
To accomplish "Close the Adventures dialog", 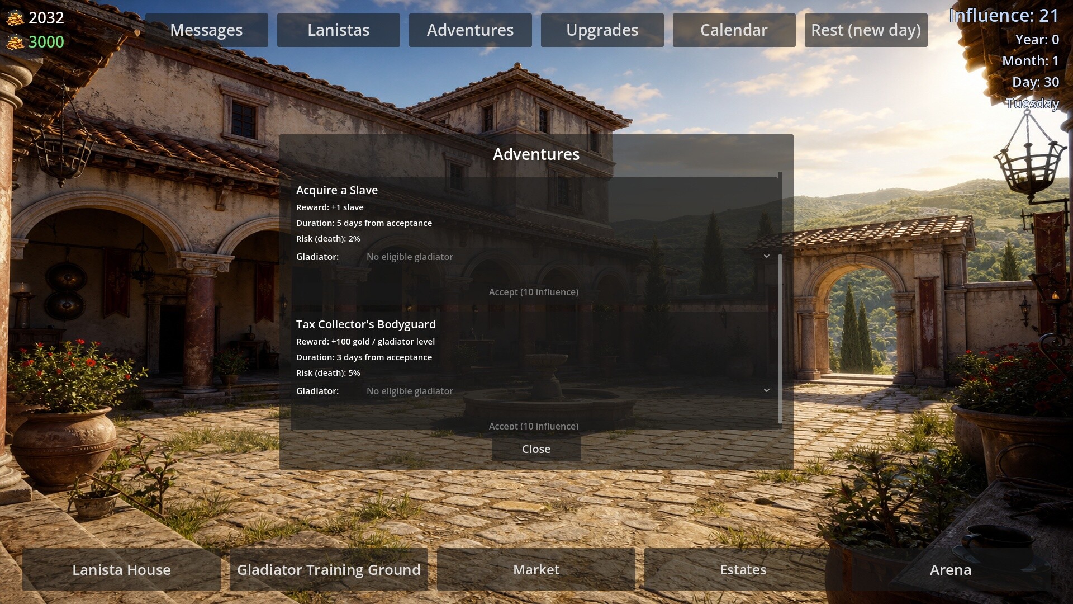I will [x=536, y=449].
